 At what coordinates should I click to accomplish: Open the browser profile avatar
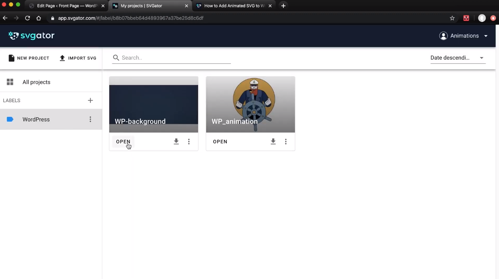coord(482,18)
